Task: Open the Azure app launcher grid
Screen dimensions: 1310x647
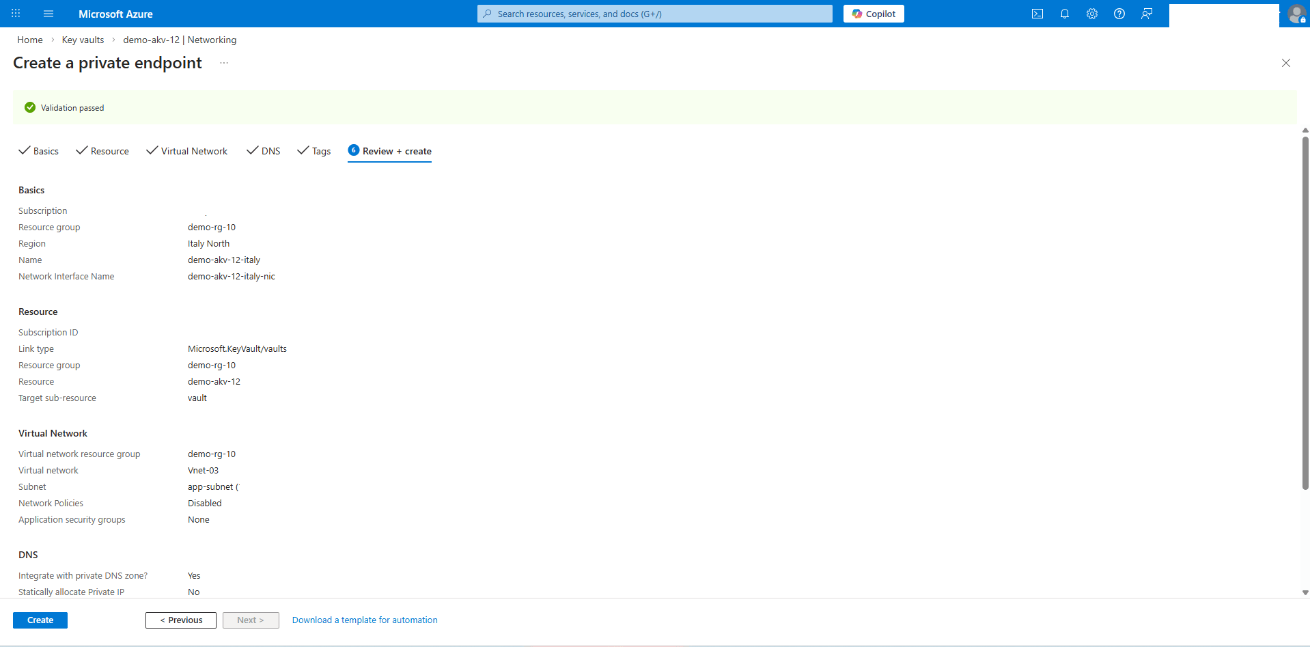Action: point(15,14)
